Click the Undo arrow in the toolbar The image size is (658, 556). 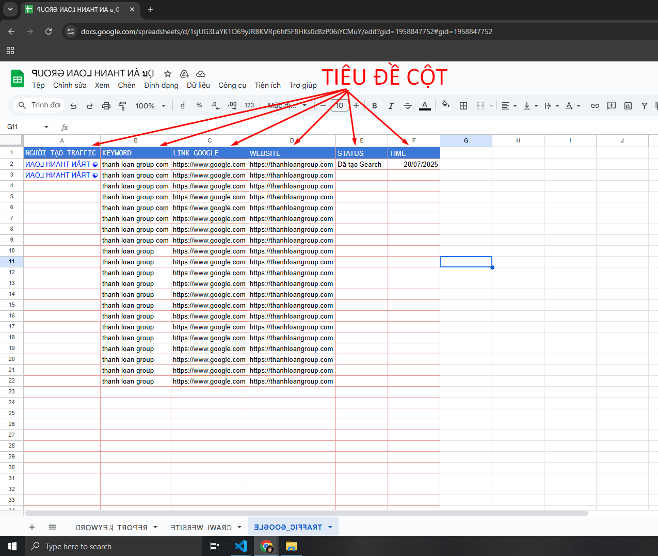click(x=73, y=106)
